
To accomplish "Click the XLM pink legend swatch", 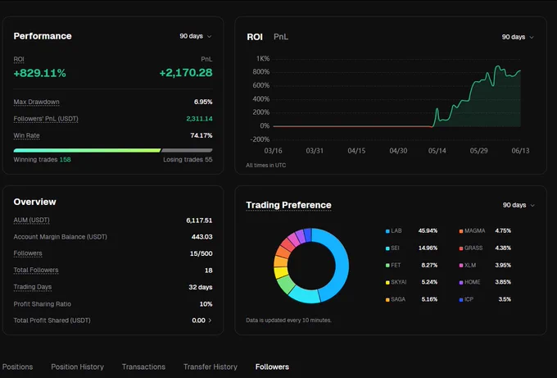I will click(461, 266).
